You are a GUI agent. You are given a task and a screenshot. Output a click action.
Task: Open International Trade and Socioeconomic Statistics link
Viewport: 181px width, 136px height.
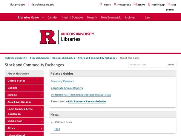pyautogui.click(x=81, y=94)
